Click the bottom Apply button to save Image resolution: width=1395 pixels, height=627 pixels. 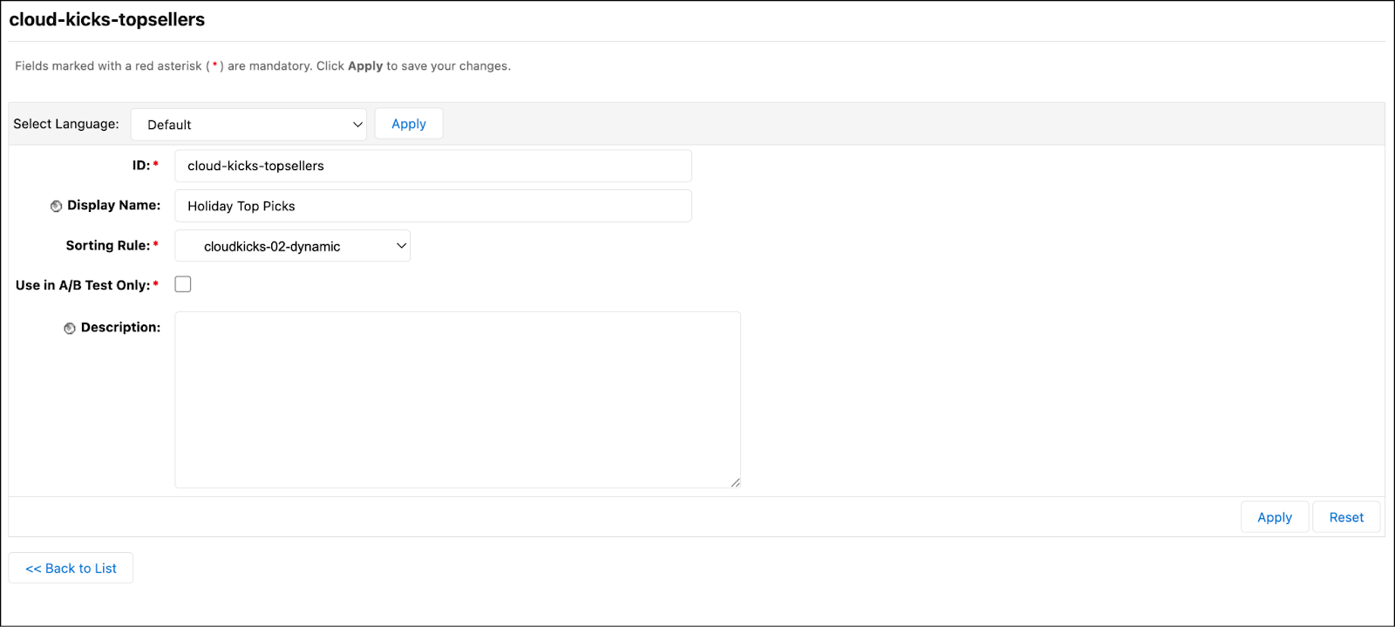[x=1275, y=517]
